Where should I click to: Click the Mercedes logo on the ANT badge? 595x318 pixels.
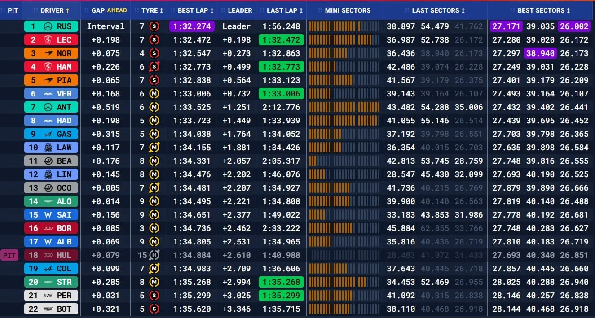(x=48, y=107)
